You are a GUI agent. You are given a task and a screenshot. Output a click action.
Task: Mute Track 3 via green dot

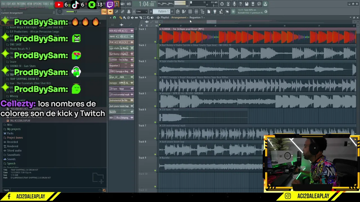155,74
